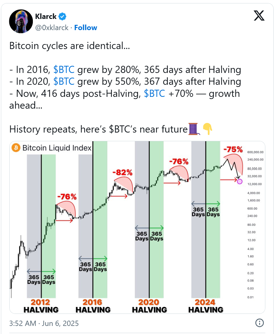The image size is (274, 334).
Task: Click the -82% drawdown marker
Action: pos(122,172)
